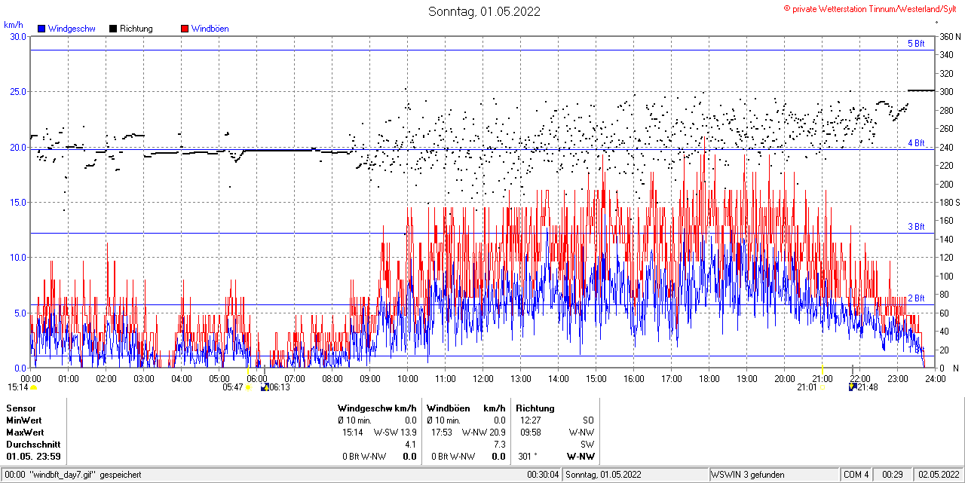
Task: Click the Windgeschw legend label
Action: [71, 29]
